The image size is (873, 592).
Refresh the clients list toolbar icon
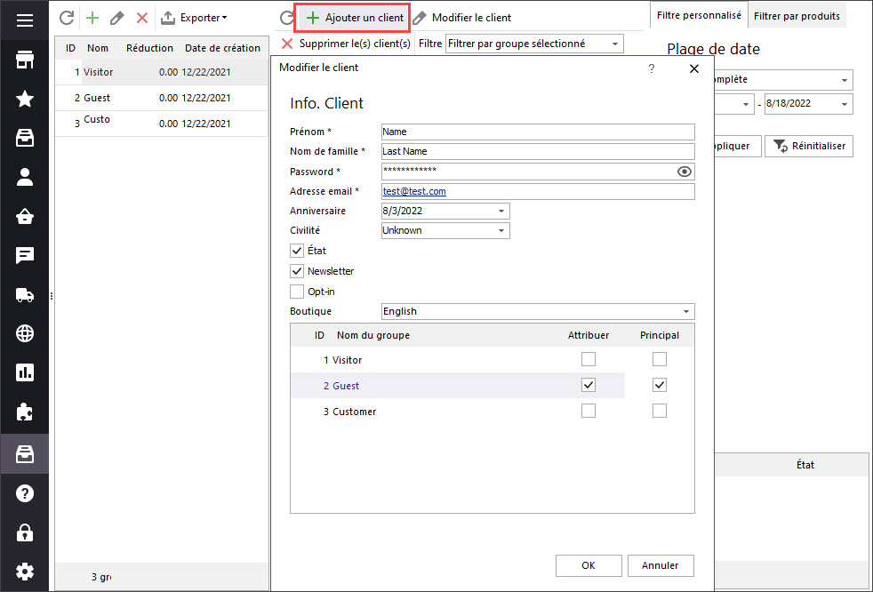286,18
